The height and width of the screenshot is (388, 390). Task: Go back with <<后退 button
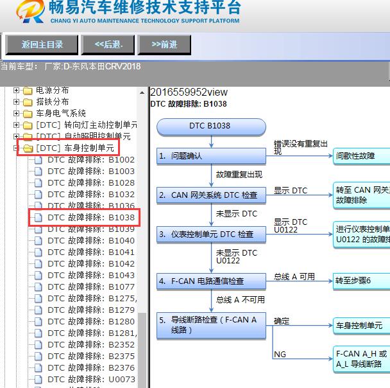point(108,45)
